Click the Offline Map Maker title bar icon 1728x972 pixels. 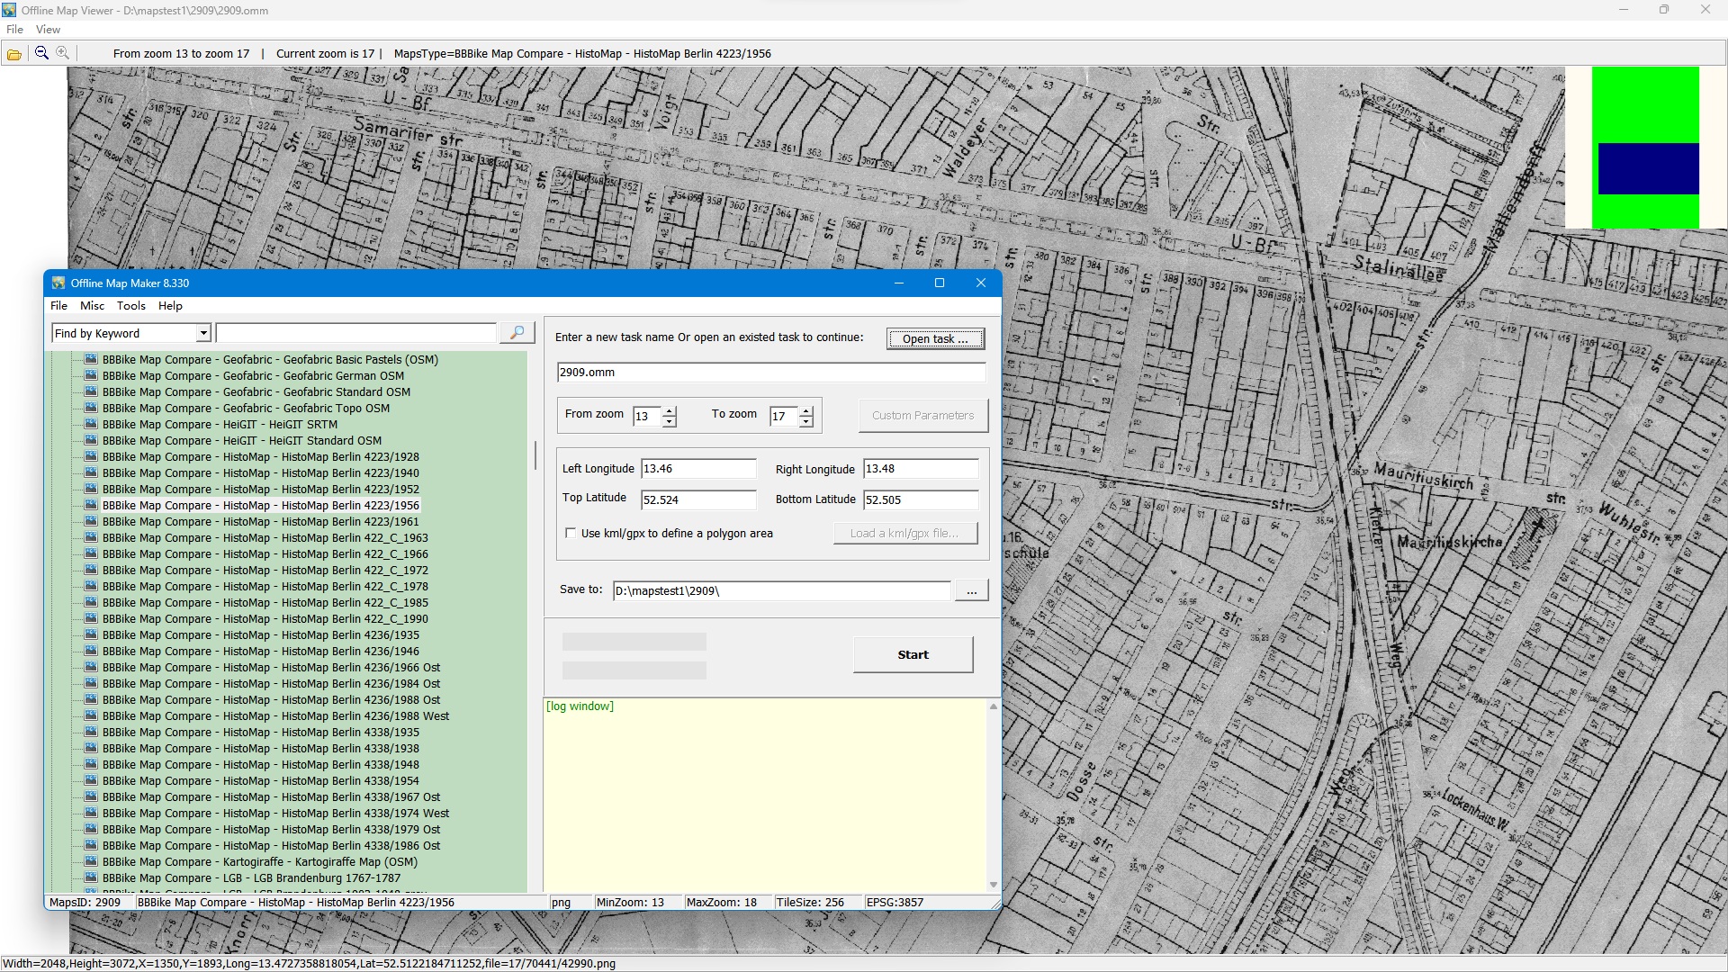point(58,283)
